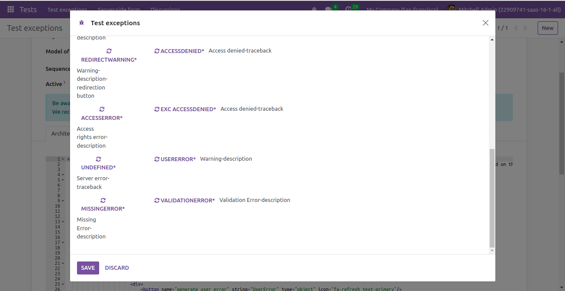Click the 'Warning-description' text beside USERERROR*

[226, 159]
